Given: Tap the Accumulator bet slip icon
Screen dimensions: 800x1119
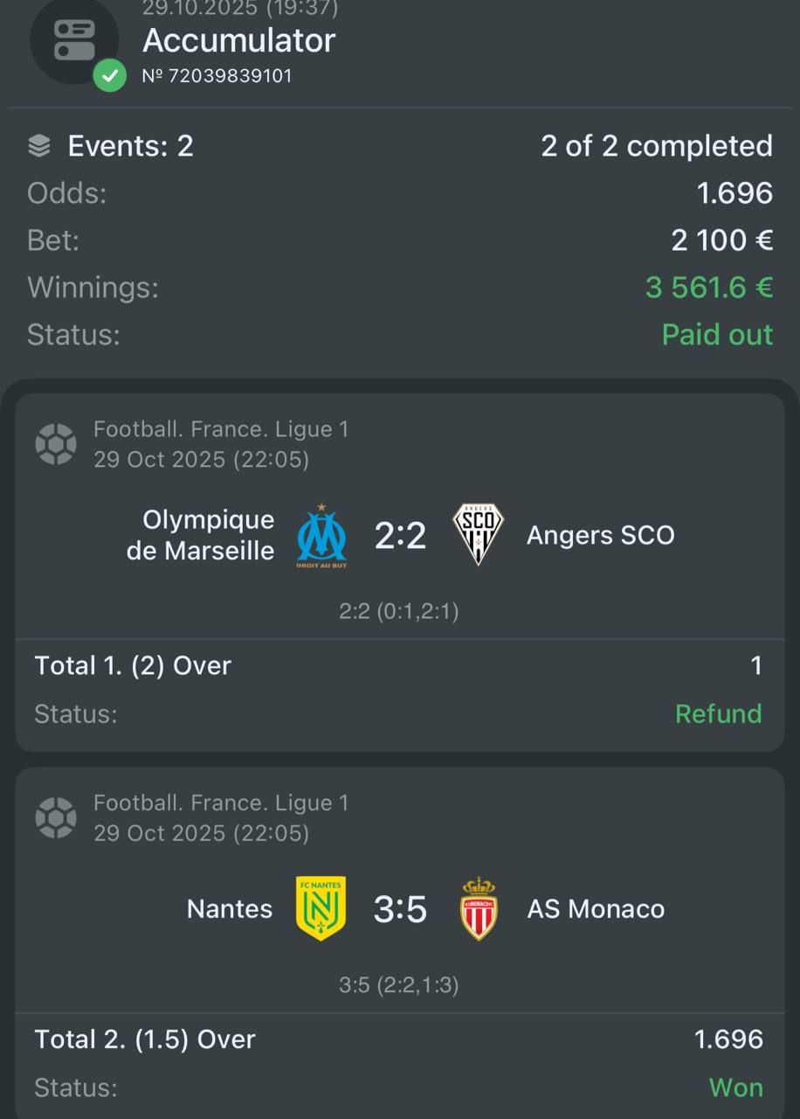Looking at the screenshot, I should (73, 39).
